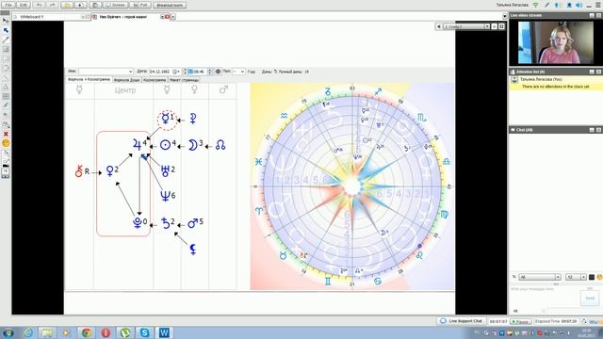Collapse the Chat panel
603x339 pixels.
592,130
